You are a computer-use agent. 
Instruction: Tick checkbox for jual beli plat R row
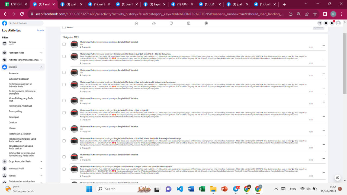(x=64, y=113)
